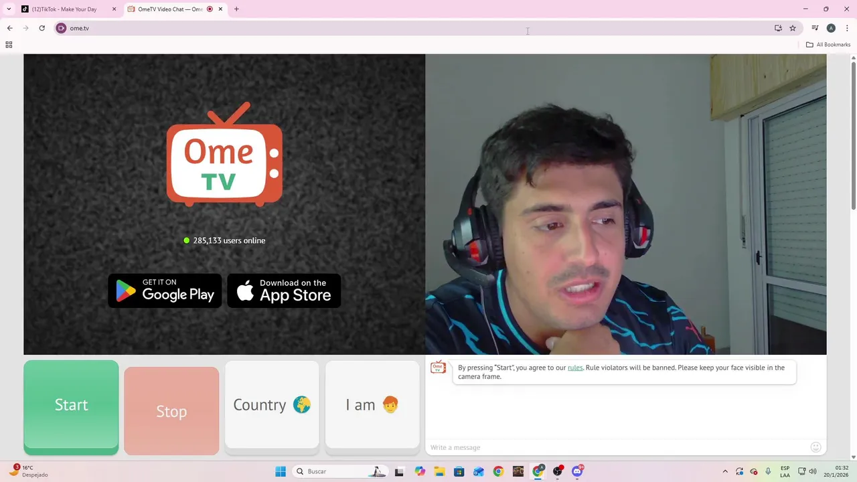Click the taskbar Buscar search box
The height and width of the screenshot is (482, 857).
[340, 471]
